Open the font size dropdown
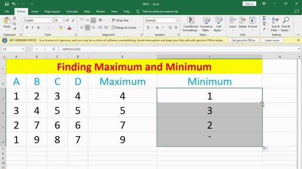The image size is (302, 169). tap(62, 20)
